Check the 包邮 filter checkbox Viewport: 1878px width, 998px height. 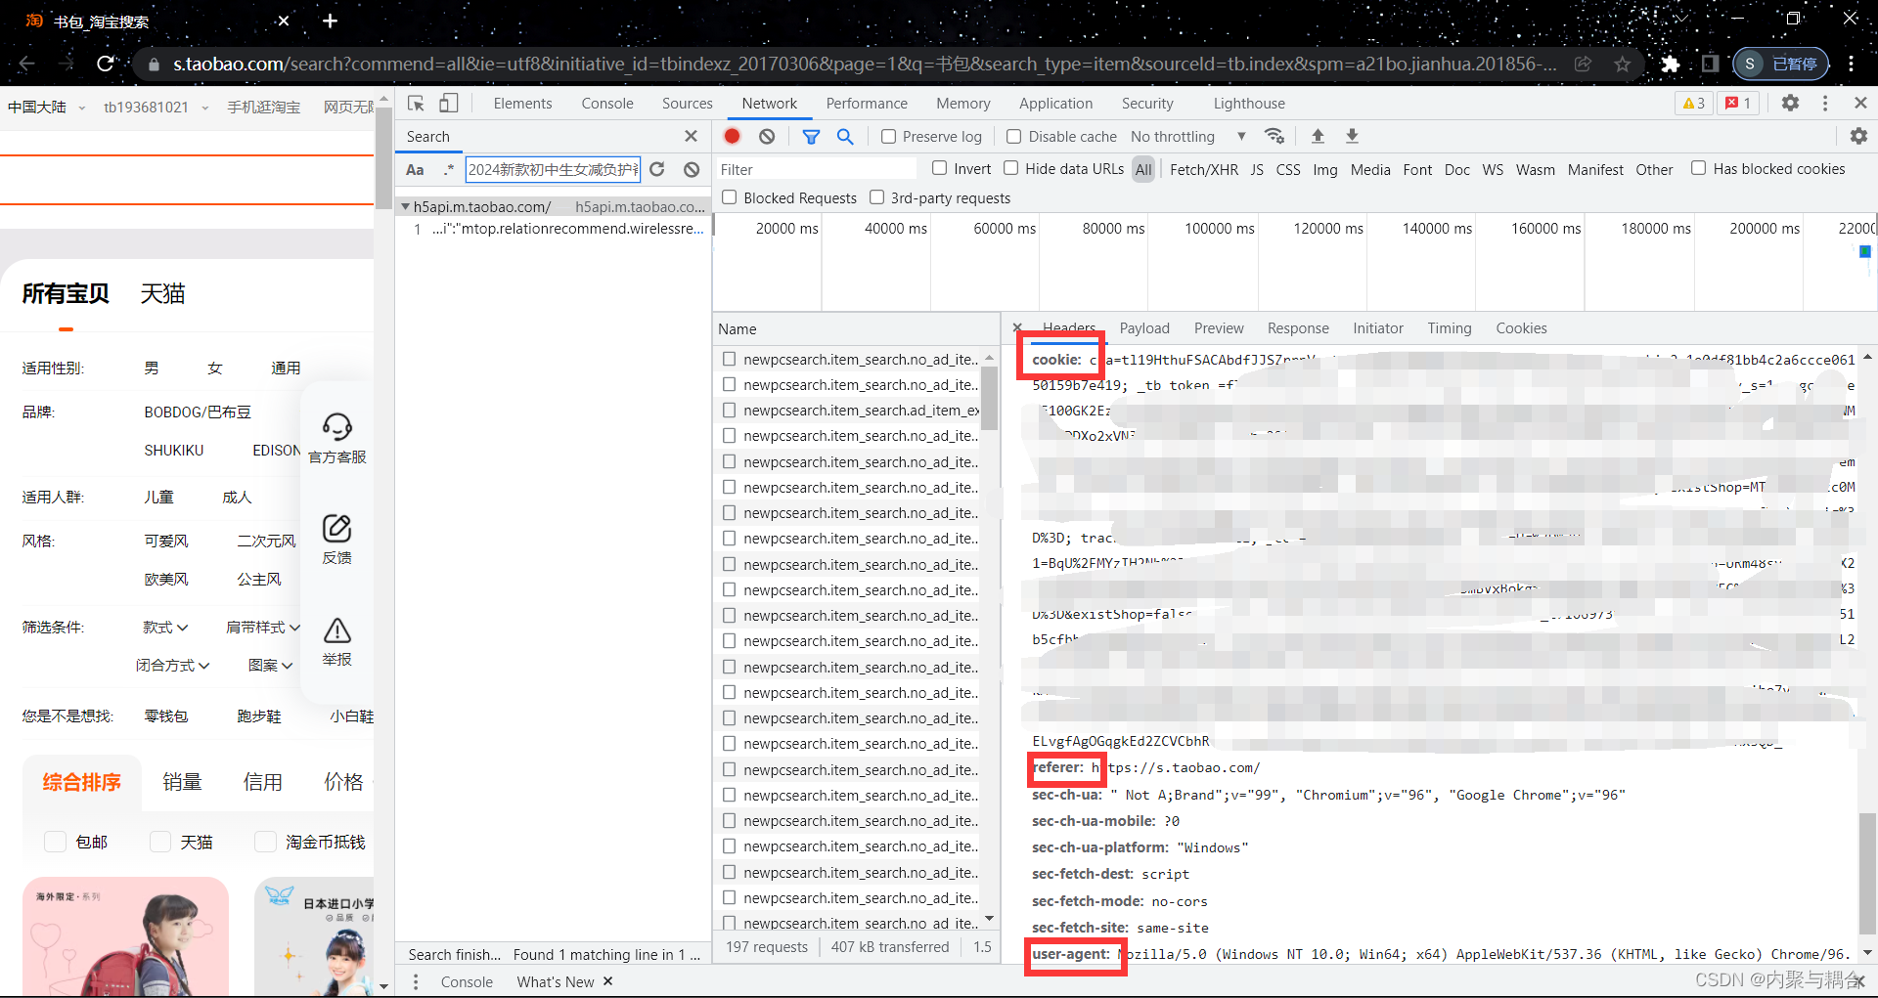tap(55, 842)
